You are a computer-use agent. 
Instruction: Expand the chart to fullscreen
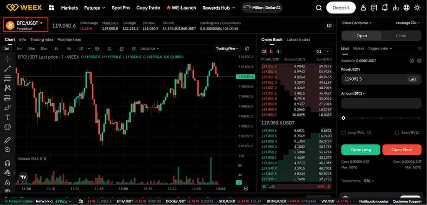(247, 48)
